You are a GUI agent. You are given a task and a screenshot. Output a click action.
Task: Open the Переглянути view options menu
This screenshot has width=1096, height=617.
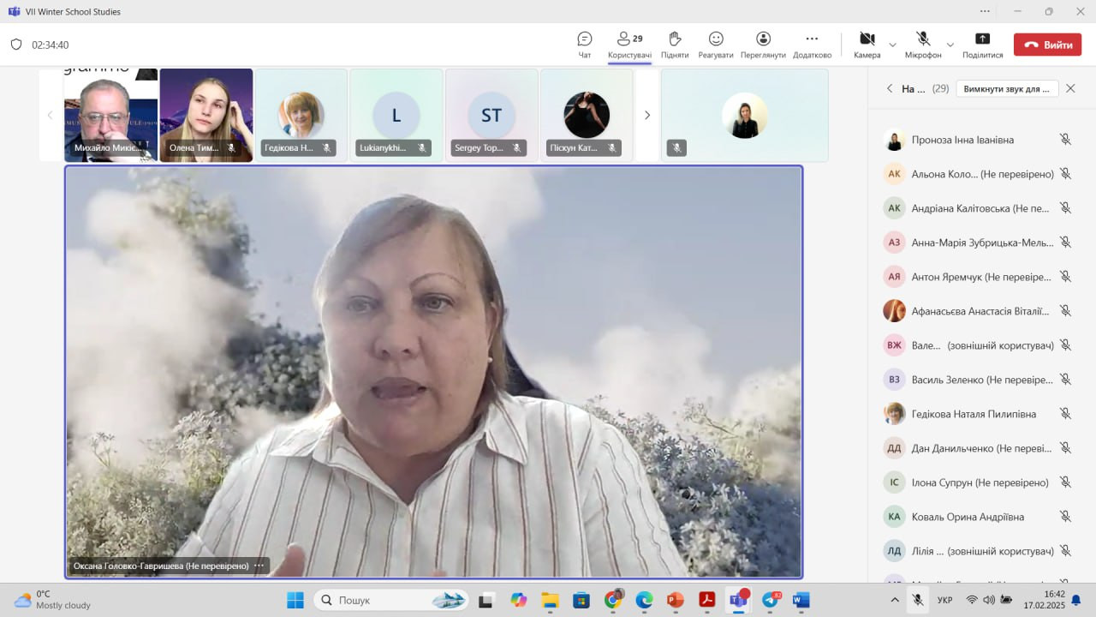pyautogui.click(x=763, y=45)
